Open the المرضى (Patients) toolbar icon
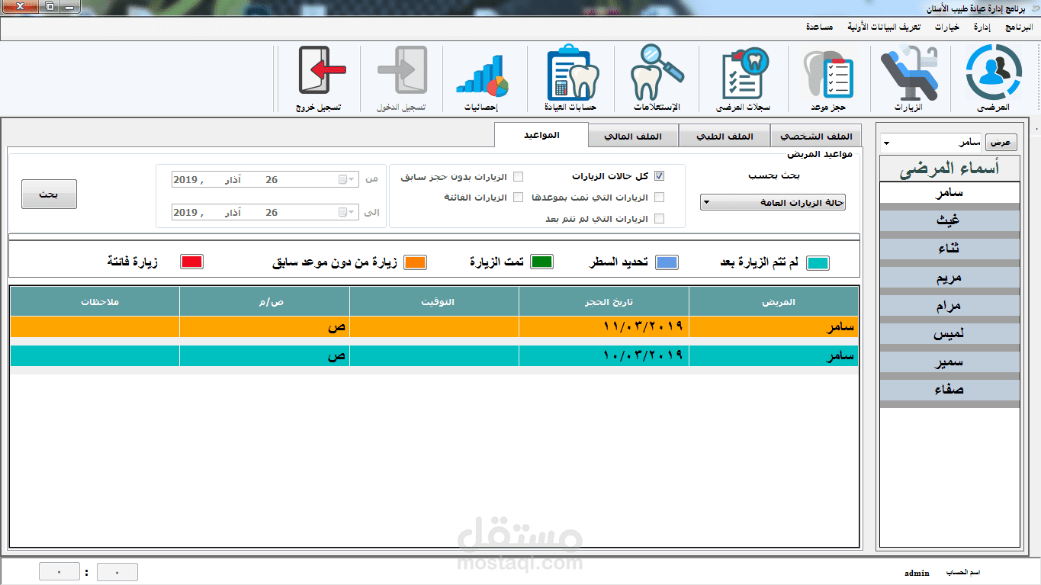The image size is (1041, 585). click(x=993, y=79)
